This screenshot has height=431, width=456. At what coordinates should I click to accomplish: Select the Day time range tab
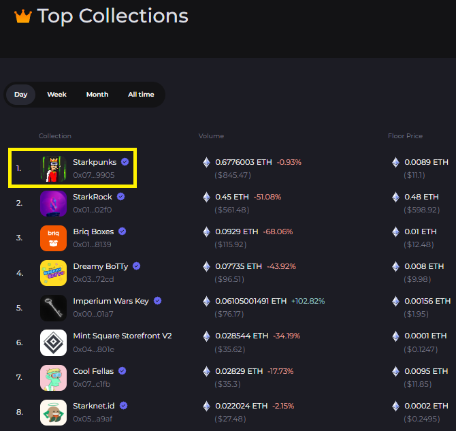coord(20,95)
